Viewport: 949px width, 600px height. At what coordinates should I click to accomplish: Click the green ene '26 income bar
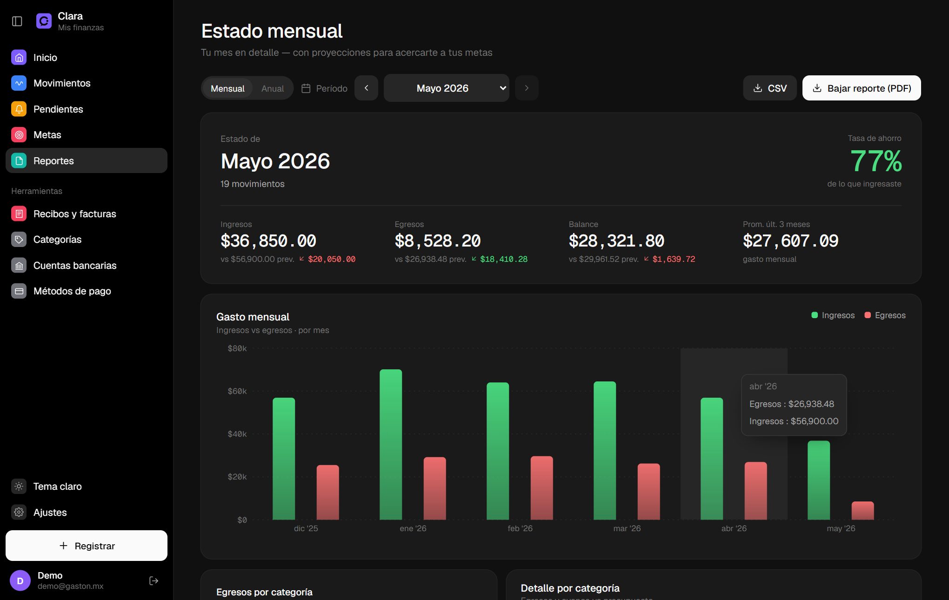[x=391, y=445]
